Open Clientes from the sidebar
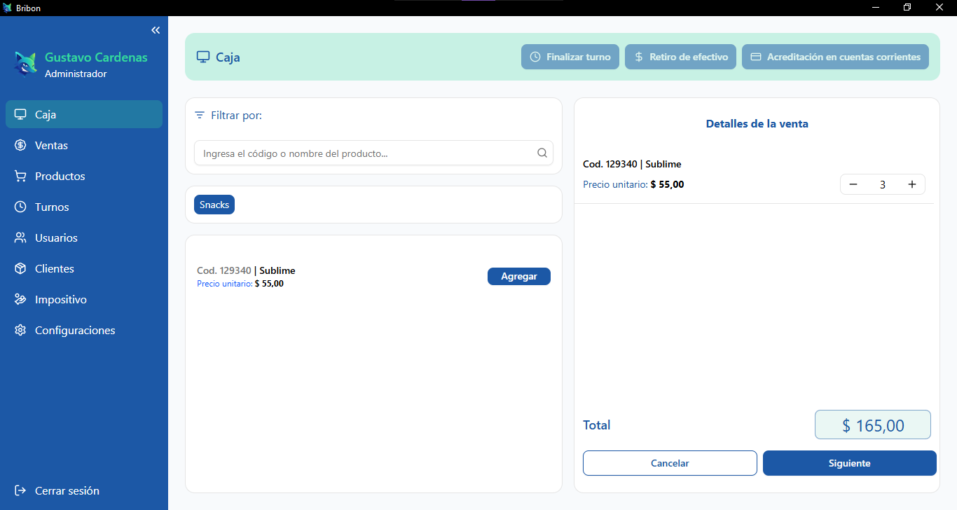 click(x=54, y=269)
